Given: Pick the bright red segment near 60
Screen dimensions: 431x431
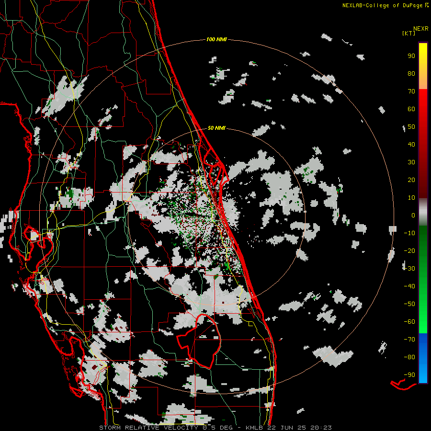Looking at the screenshot, I should point(423,104).
